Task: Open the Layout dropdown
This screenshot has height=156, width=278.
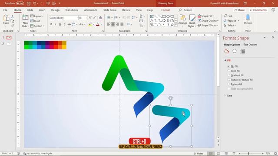Action: [37, 16]
